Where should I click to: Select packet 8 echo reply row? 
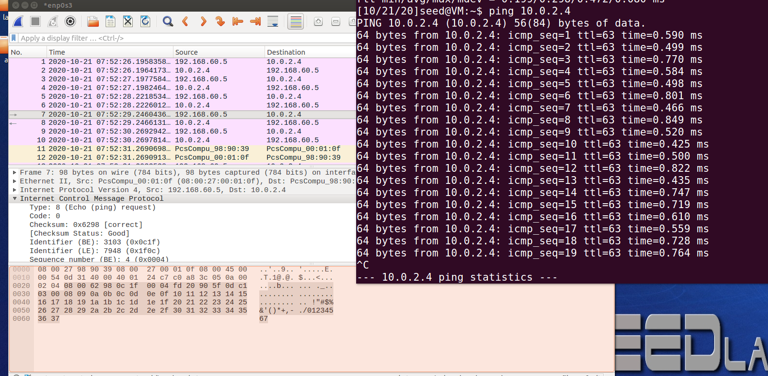pyautogui.click(x=182, y=123)
